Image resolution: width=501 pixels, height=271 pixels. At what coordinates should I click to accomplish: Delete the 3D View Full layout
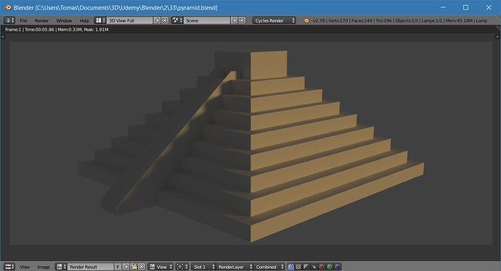click(165, 20)
